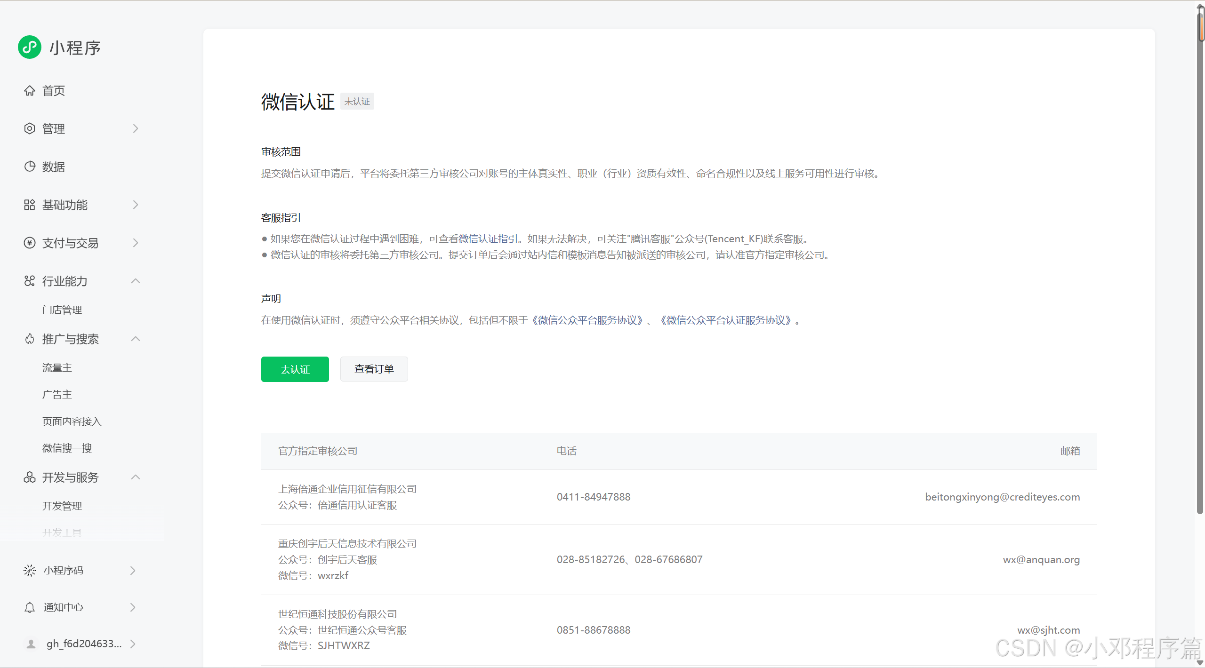Click email beitongxinyong@crediteyes.com
1205x668 pixels.
[1003, 497]
